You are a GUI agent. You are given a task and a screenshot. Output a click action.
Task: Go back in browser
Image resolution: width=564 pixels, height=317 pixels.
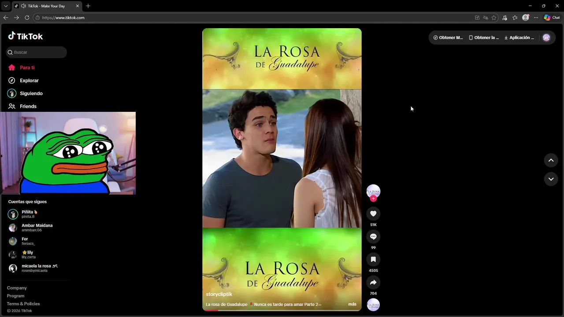tap(6, 18)
